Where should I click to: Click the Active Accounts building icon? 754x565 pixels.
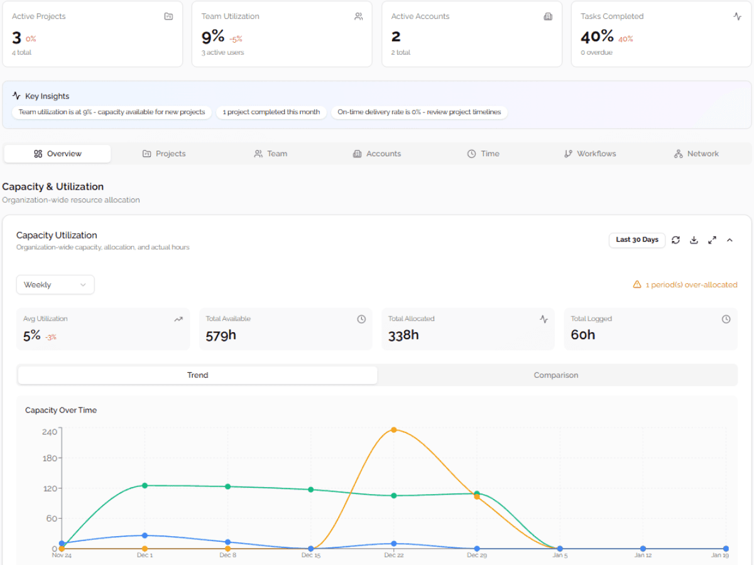tap(548, 16)
